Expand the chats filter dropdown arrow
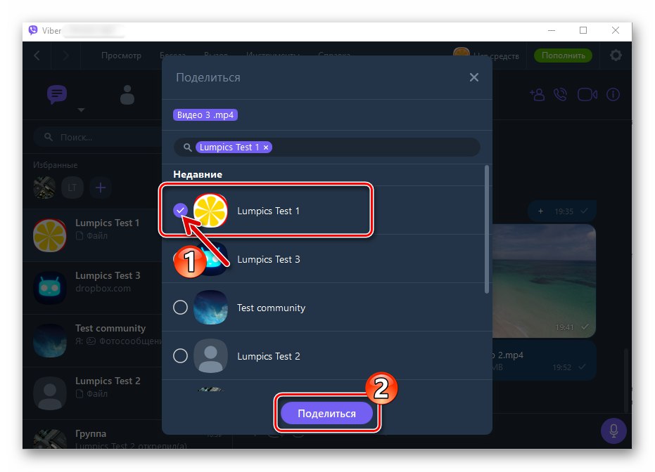655x472 pixels. pos(81,110)
